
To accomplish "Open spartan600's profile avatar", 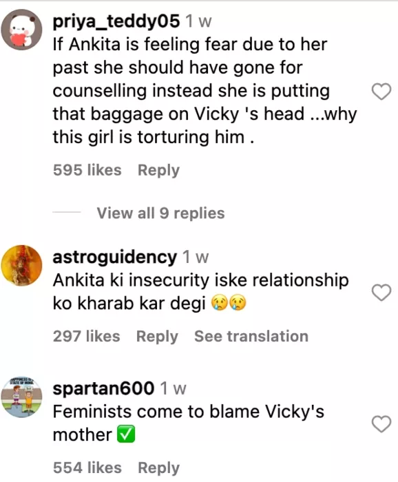I will [x=21, y=397].
